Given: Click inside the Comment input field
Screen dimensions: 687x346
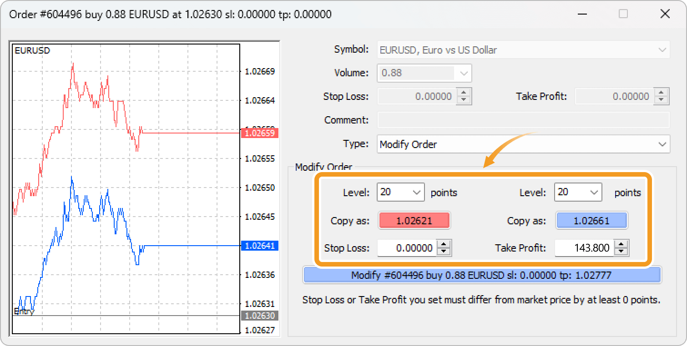Looking at the screenshot, I should pos(523,120).
